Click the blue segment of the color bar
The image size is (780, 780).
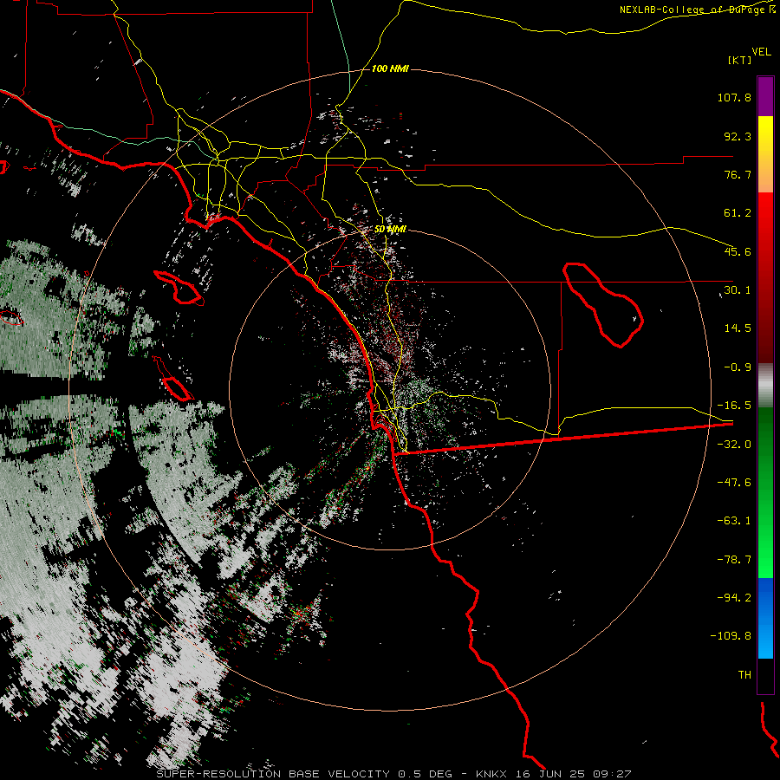click(765, 618)
